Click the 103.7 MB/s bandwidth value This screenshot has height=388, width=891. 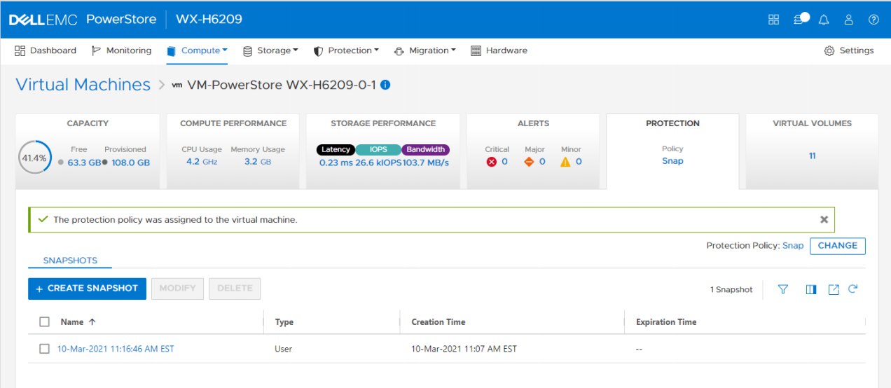coord(426,162)
